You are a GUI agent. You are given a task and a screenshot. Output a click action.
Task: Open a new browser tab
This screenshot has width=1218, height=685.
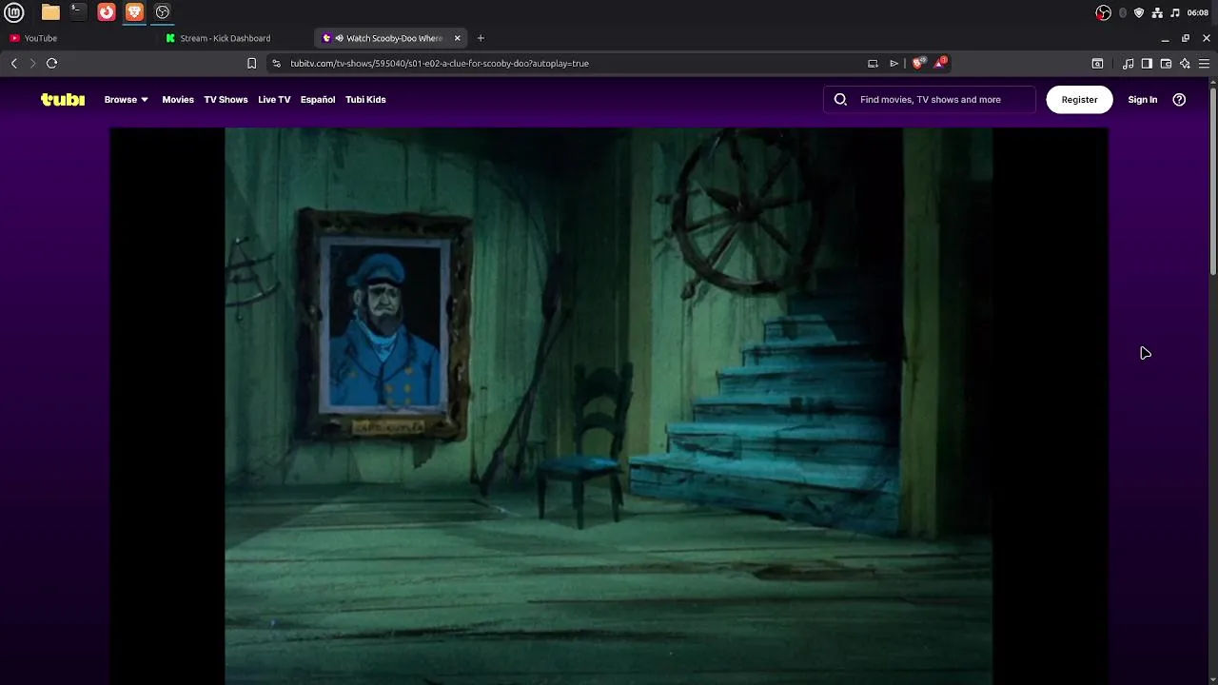(x=481, y=38)
